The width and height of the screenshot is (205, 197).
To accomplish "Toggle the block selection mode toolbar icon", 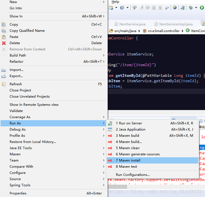I will [x=154, y=8].
